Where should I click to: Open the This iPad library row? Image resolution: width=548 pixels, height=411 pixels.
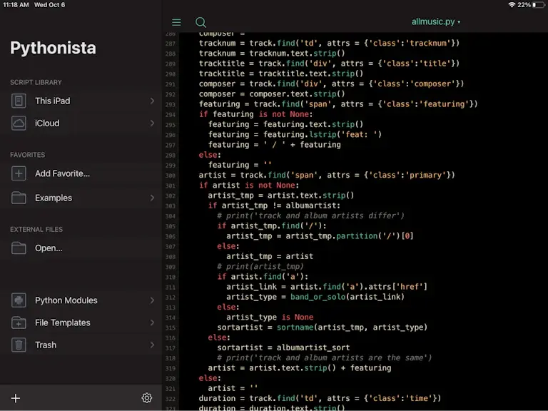coord(81,101)
